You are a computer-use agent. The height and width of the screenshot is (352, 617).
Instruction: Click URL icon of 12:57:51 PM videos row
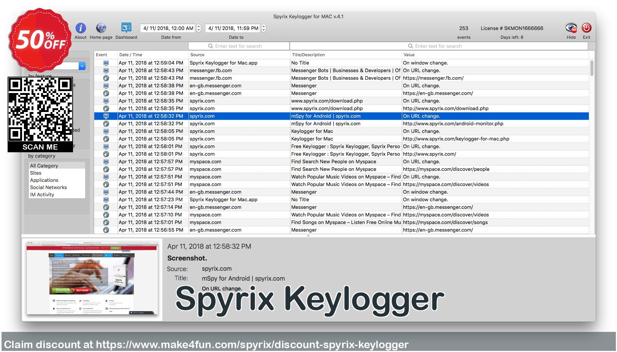pyautogui.click(x=106, y=185)
